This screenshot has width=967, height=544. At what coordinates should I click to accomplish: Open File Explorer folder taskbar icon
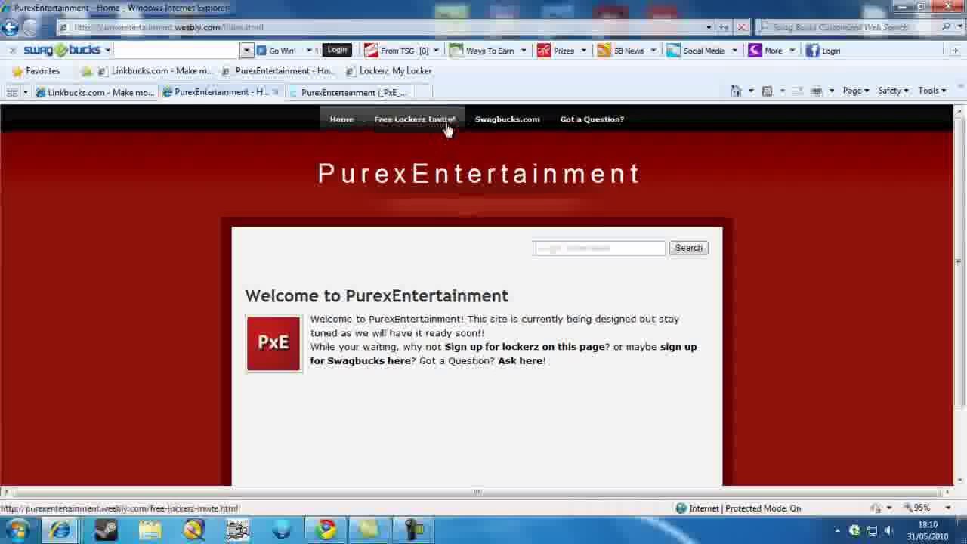point(150,530)
